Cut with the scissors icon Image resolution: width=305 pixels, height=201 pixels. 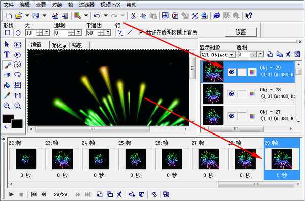pos(133,16)
